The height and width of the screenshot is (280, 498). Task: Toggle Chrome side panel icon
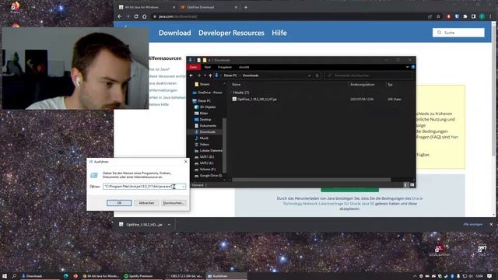(x=474, y=16)
